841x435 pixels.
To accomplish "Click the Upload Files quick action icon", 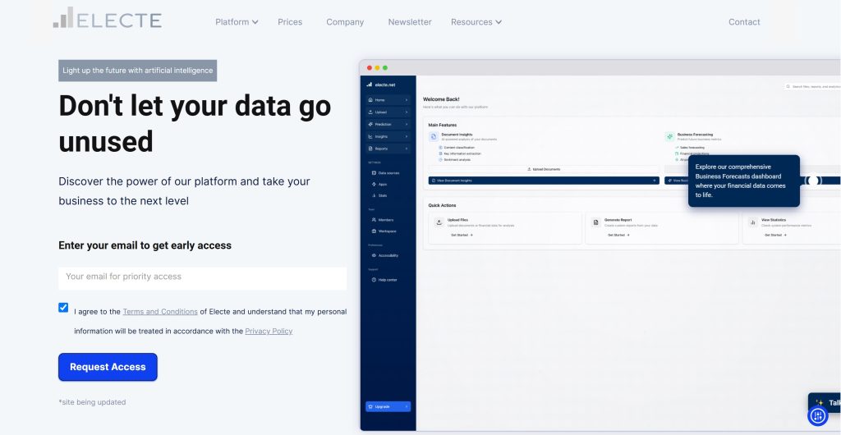I will tap(439, 222).
